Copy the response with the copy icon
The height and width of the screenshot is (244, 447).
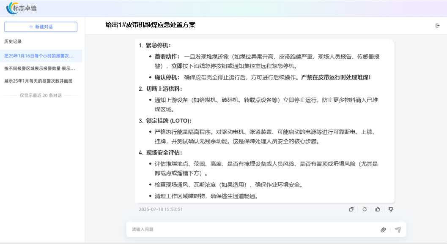click(x=351, y=209)
